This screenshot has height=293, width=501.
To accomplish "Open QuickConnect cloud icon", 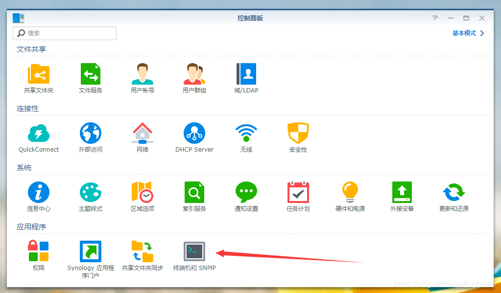I will pyautogui.click(x=38, y=133).
